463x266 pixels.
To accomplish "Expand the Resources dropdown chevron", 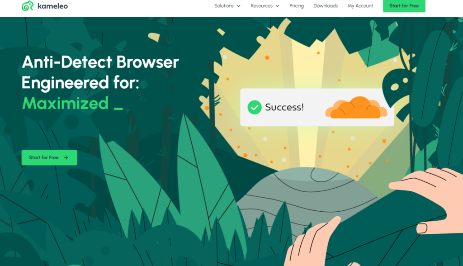I will (277, 6).
